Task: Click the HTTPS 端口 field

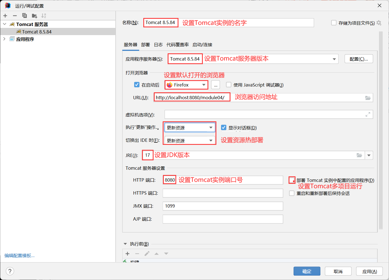Action: point(223,193)
